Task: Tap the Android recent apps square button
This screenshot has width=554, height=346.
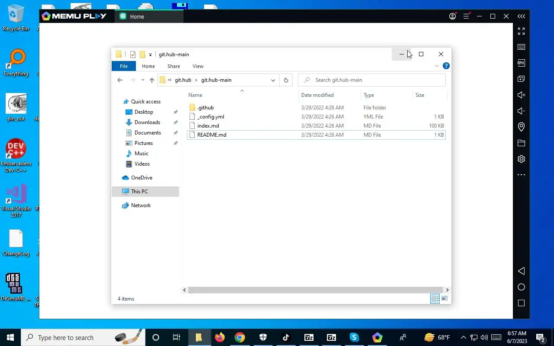Action: [x=521, y=303]
